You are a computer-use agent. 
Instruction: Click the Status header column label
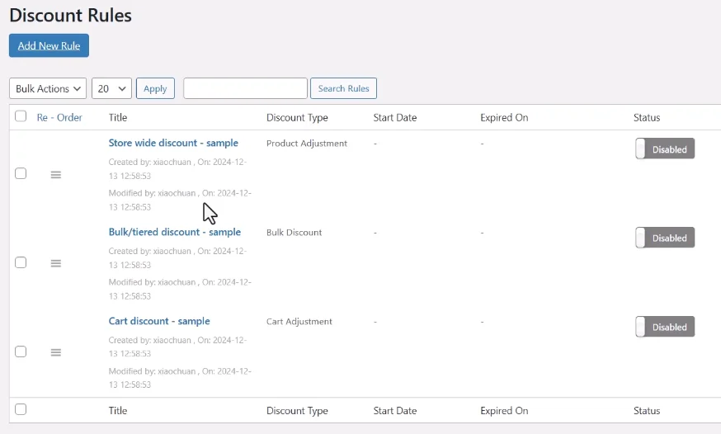647,118
